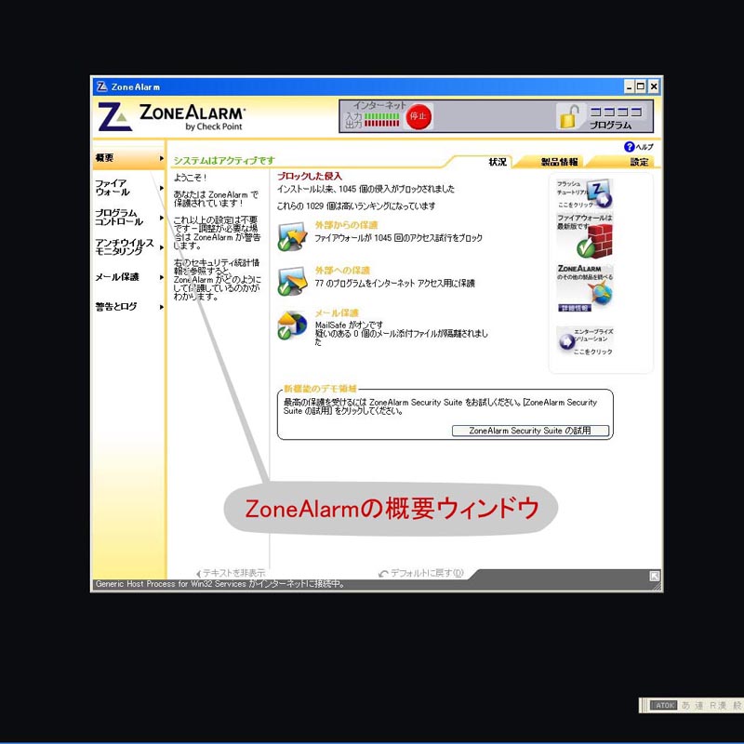Click the orange メール保護 heading in main panel

coord(337,313)
